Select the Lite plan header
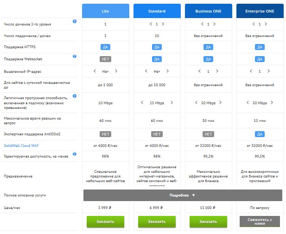 coord(105,10)
